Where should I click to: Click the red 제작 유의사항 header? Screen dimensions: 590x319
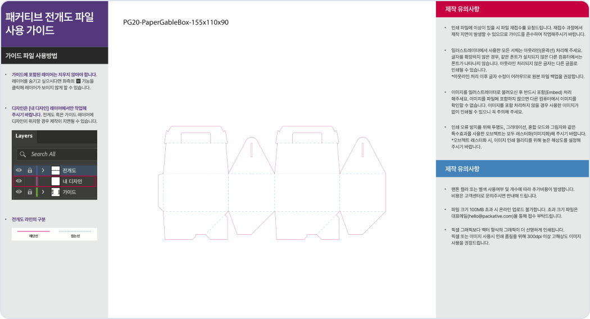click(512, 10)
